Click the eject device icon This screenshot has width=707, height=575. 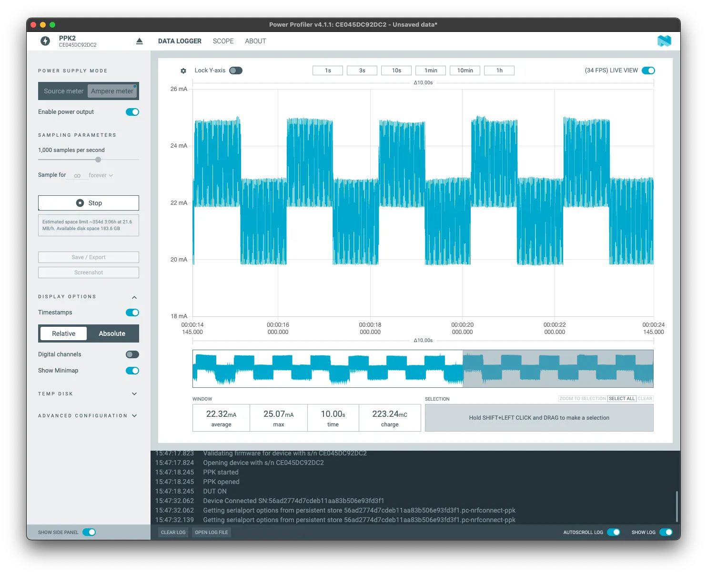(139, 41)
